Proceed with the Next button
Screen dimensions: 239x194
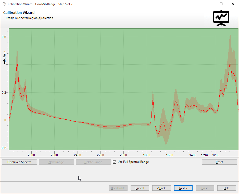click(x=183, y=188)
